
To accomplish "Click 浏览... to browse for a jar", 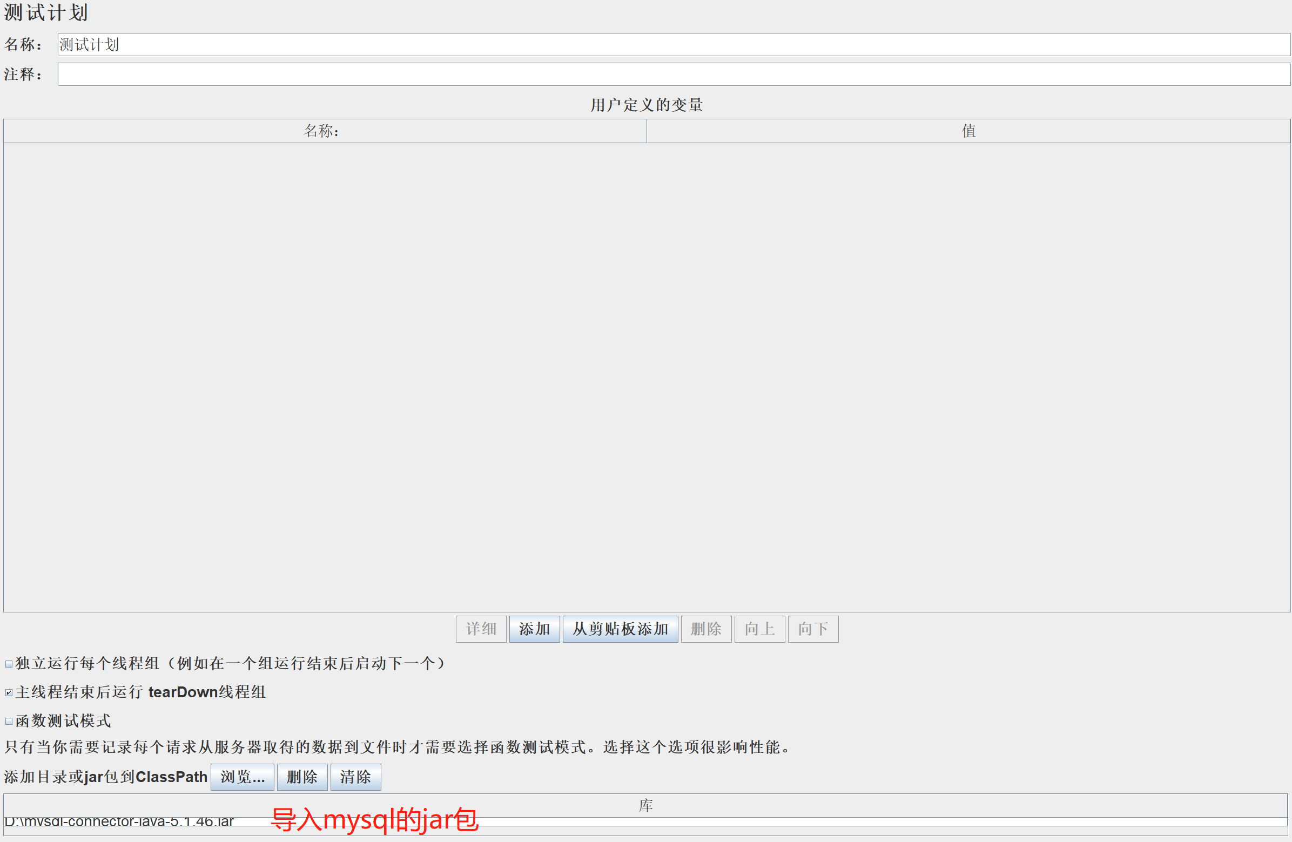I will click(x=242, y=777).
